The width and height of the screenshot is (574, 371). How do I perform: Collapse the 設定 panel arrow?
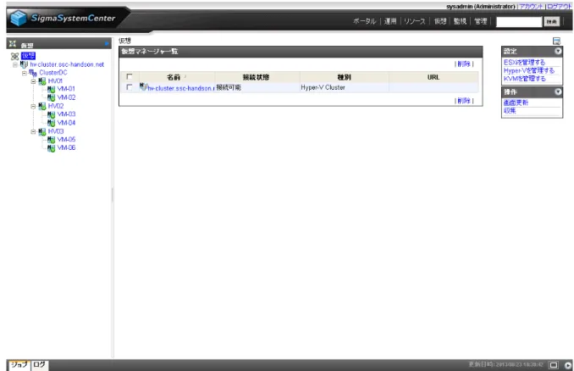pyautogui.click(x=558, y=52)
